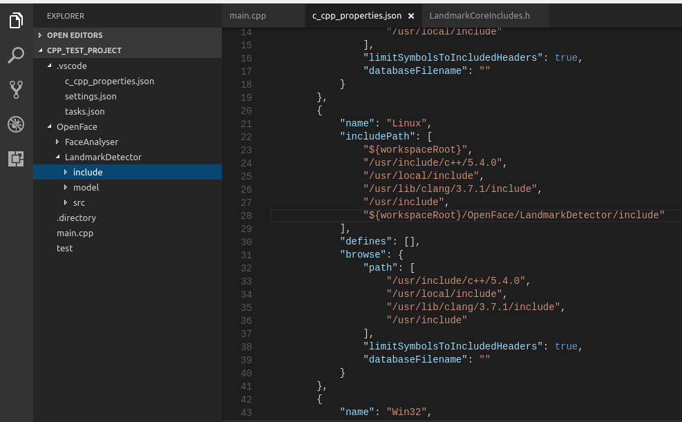Viewport: 682px width, 422px height.
Task: Open the Debug view icon
Action: pyautogui.click(x=16, y=124)
